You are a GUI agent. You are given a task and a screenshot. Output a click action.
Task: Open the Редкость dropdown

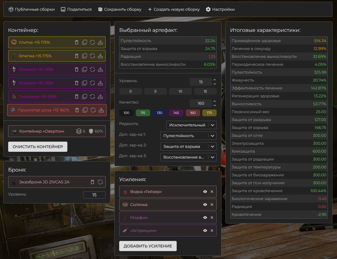tap(191, 125)
